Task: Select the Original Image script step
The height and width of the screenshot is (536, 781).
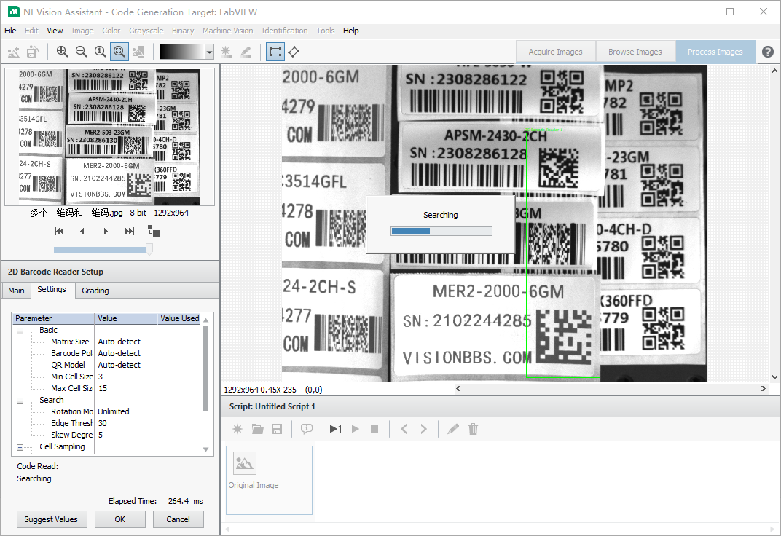Action: (x=270, y=480)
